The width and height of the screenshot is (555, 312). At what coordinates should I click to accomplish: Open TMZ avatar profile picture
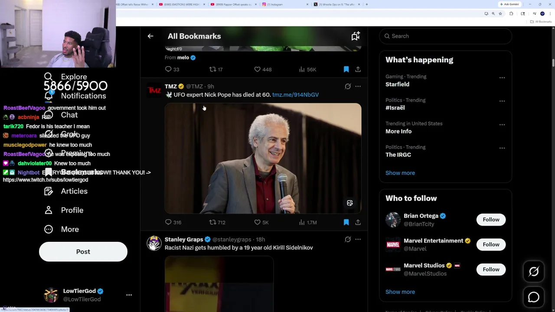[154, 90]
